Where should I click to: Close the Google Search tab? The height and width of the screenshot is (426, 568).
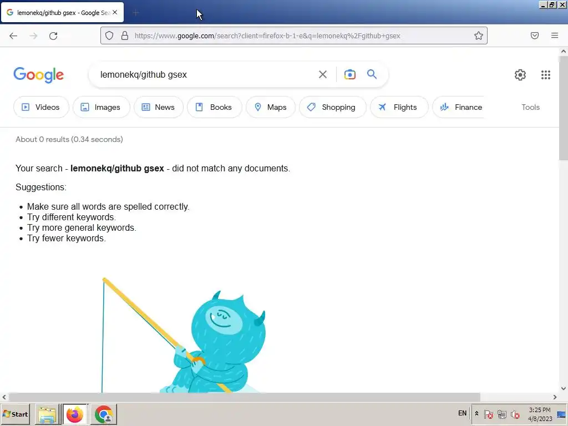115,12
